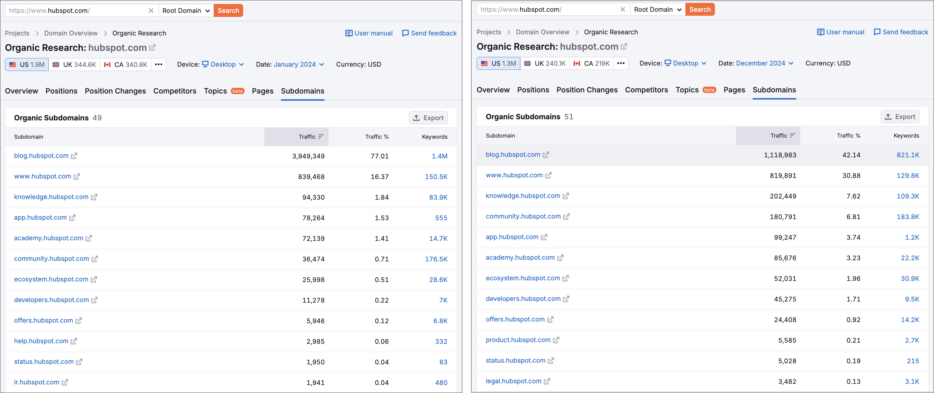Open knowledge.hubspot.com external link icon in left panel
The width and height of the screenshot is (934, 393).
[94, 197]
